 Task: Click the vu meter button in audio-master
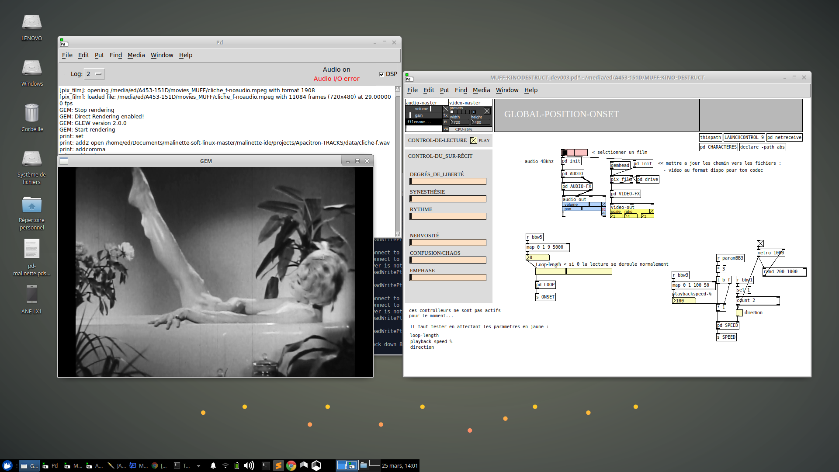pyautogui.click(x=446, y=128)
